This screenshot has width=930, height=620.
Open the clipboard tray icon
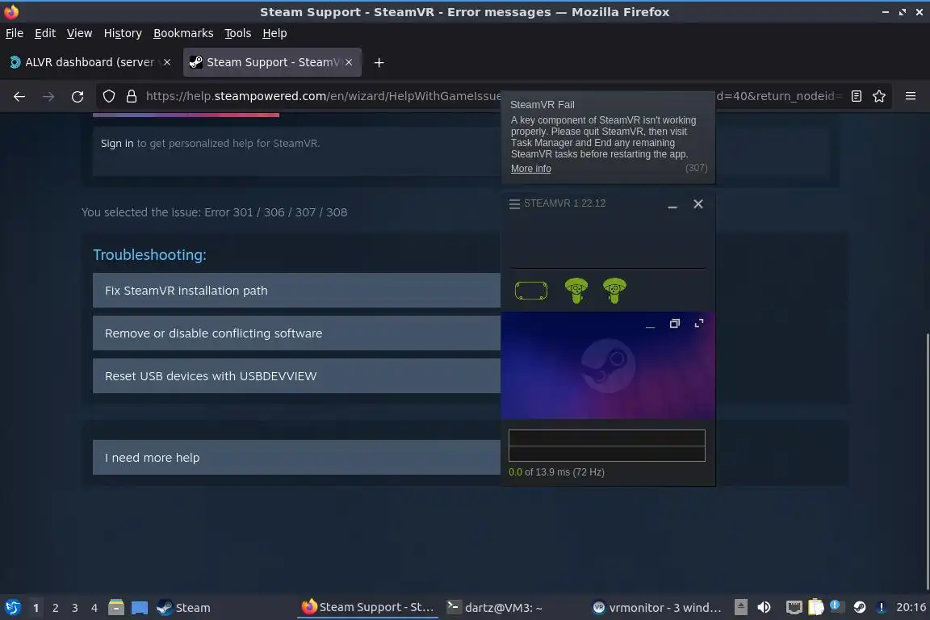point(815,607)
